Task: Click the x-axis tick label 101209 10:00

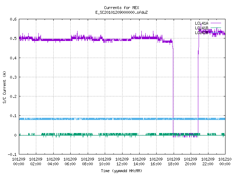Action: tap(105, 161)
